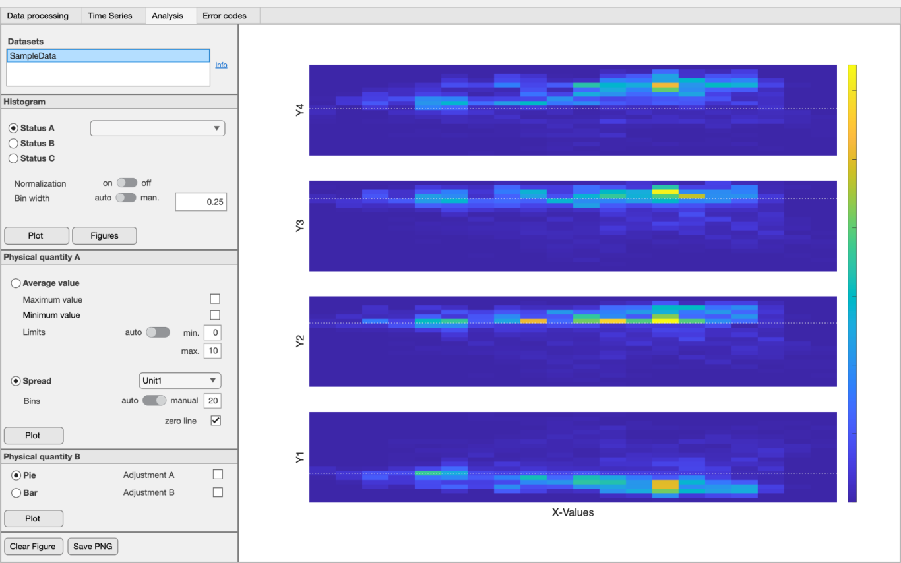
Task: Select the Status B radio button
Action: pyautogui.click(x=13, y=143)
